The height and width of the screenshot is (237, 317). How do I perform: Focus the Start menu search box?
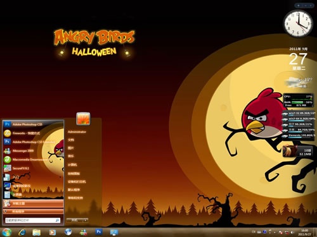click(32, 221)
